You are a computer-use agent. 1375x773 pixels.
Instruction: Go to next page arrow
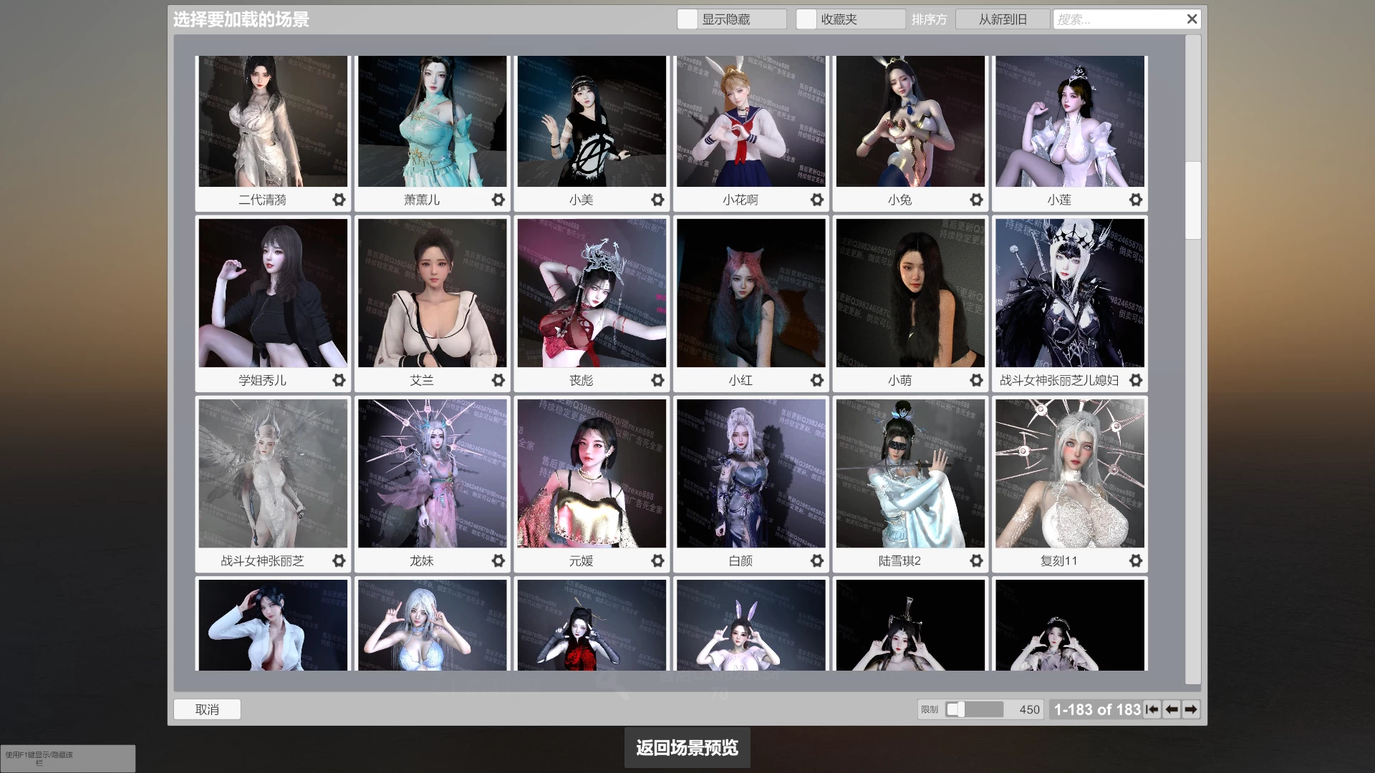1191,709
